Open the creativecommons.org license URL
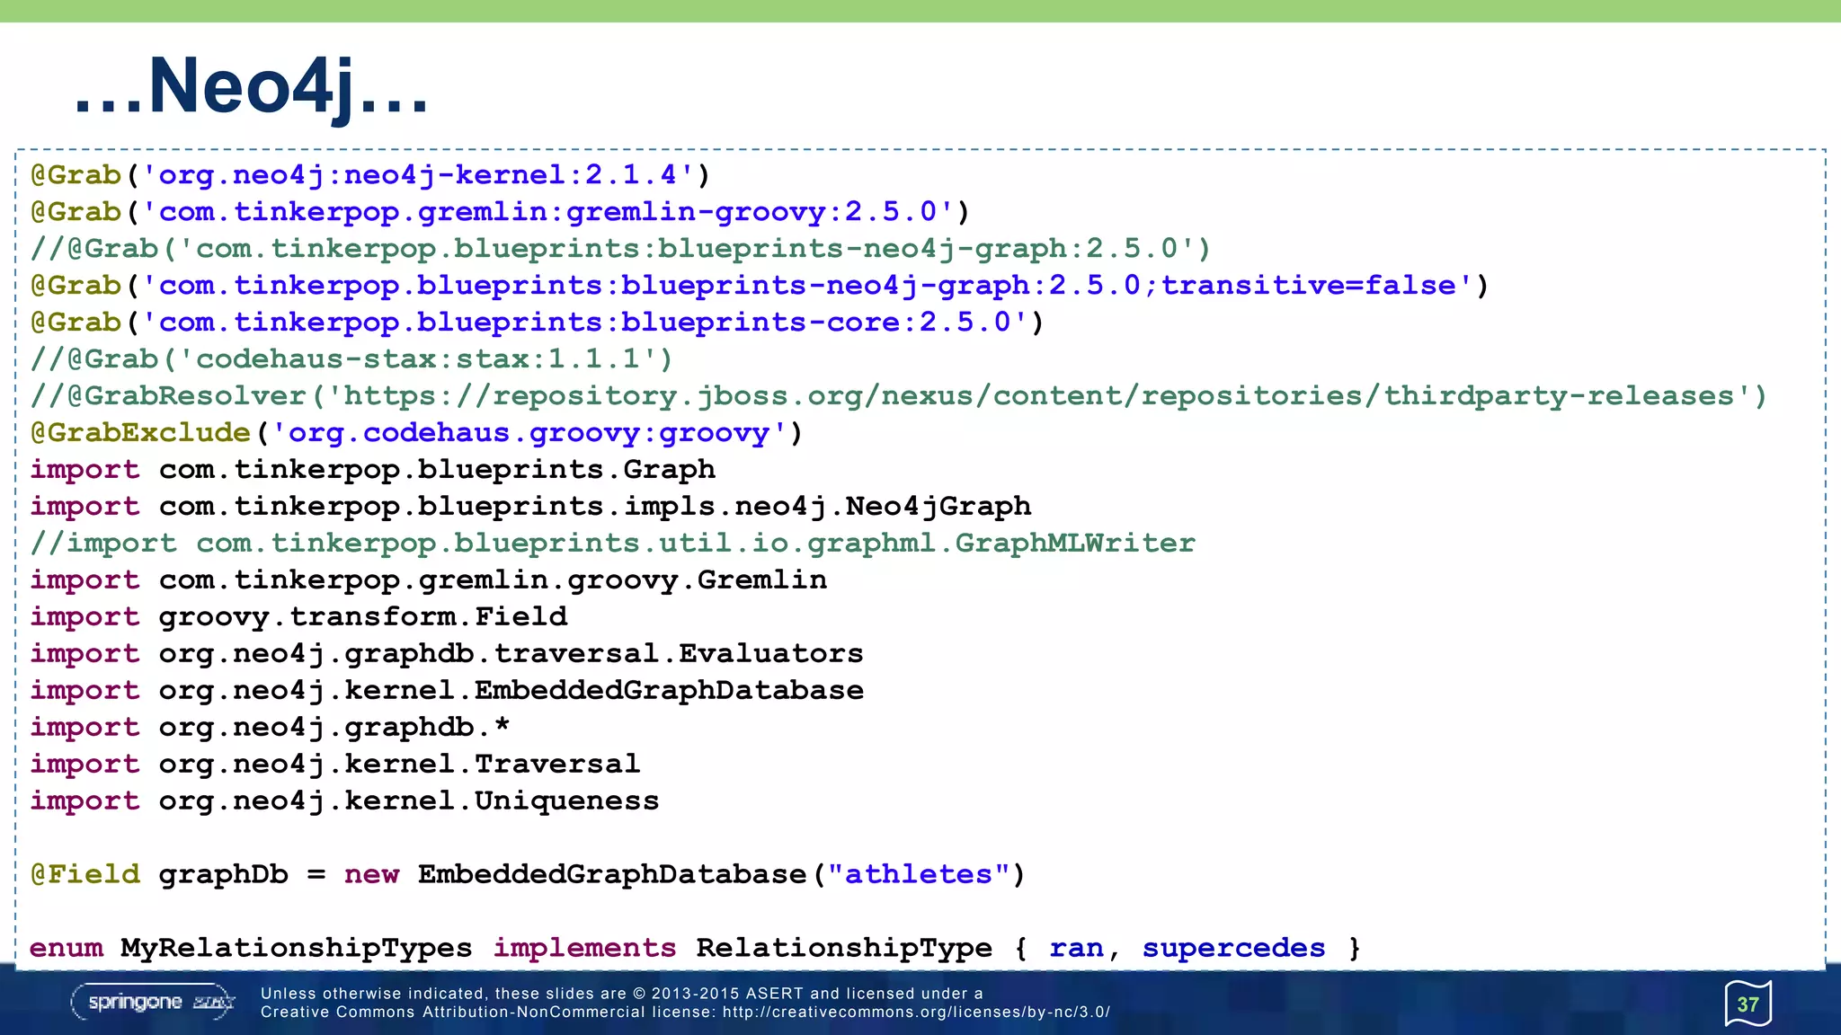 916,1013
